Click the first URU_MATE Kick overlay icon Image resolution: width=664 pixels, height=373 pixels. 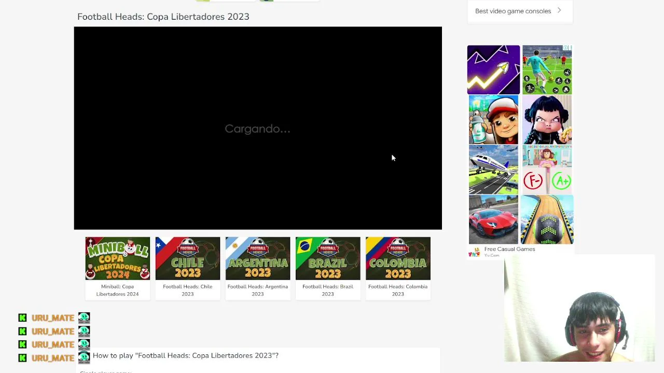pos(22,318)
